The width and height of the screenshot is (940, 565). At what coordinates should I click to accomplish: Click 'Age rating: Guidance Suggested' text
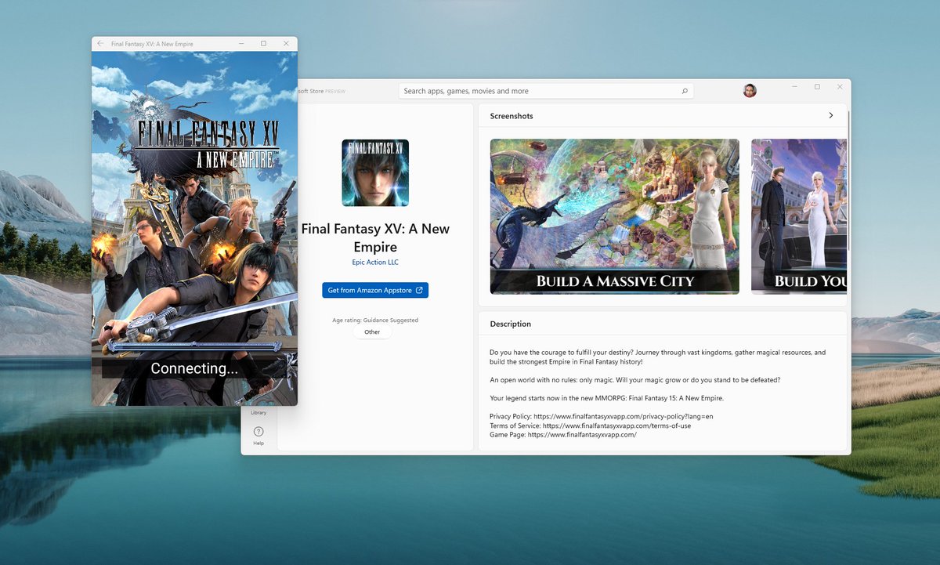(375, 320)
